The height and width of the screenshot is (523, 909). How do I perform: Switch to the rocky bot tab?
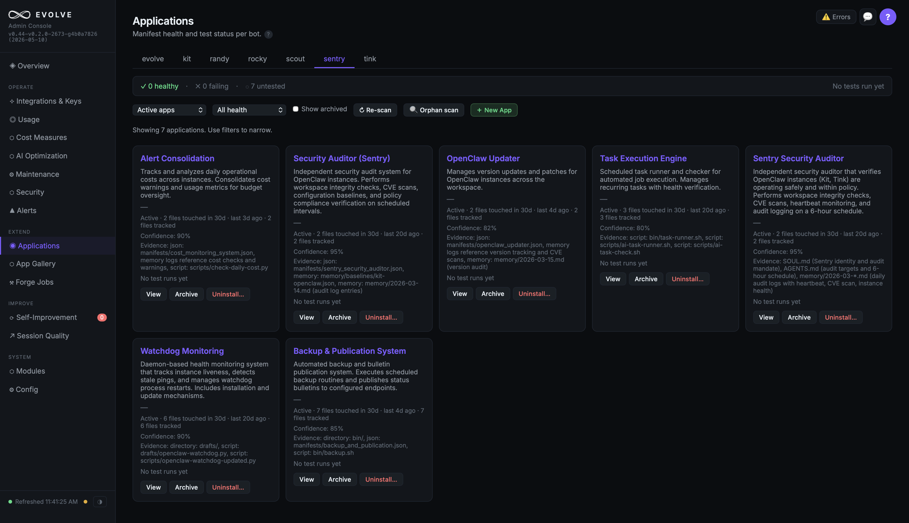pos(257,59)
